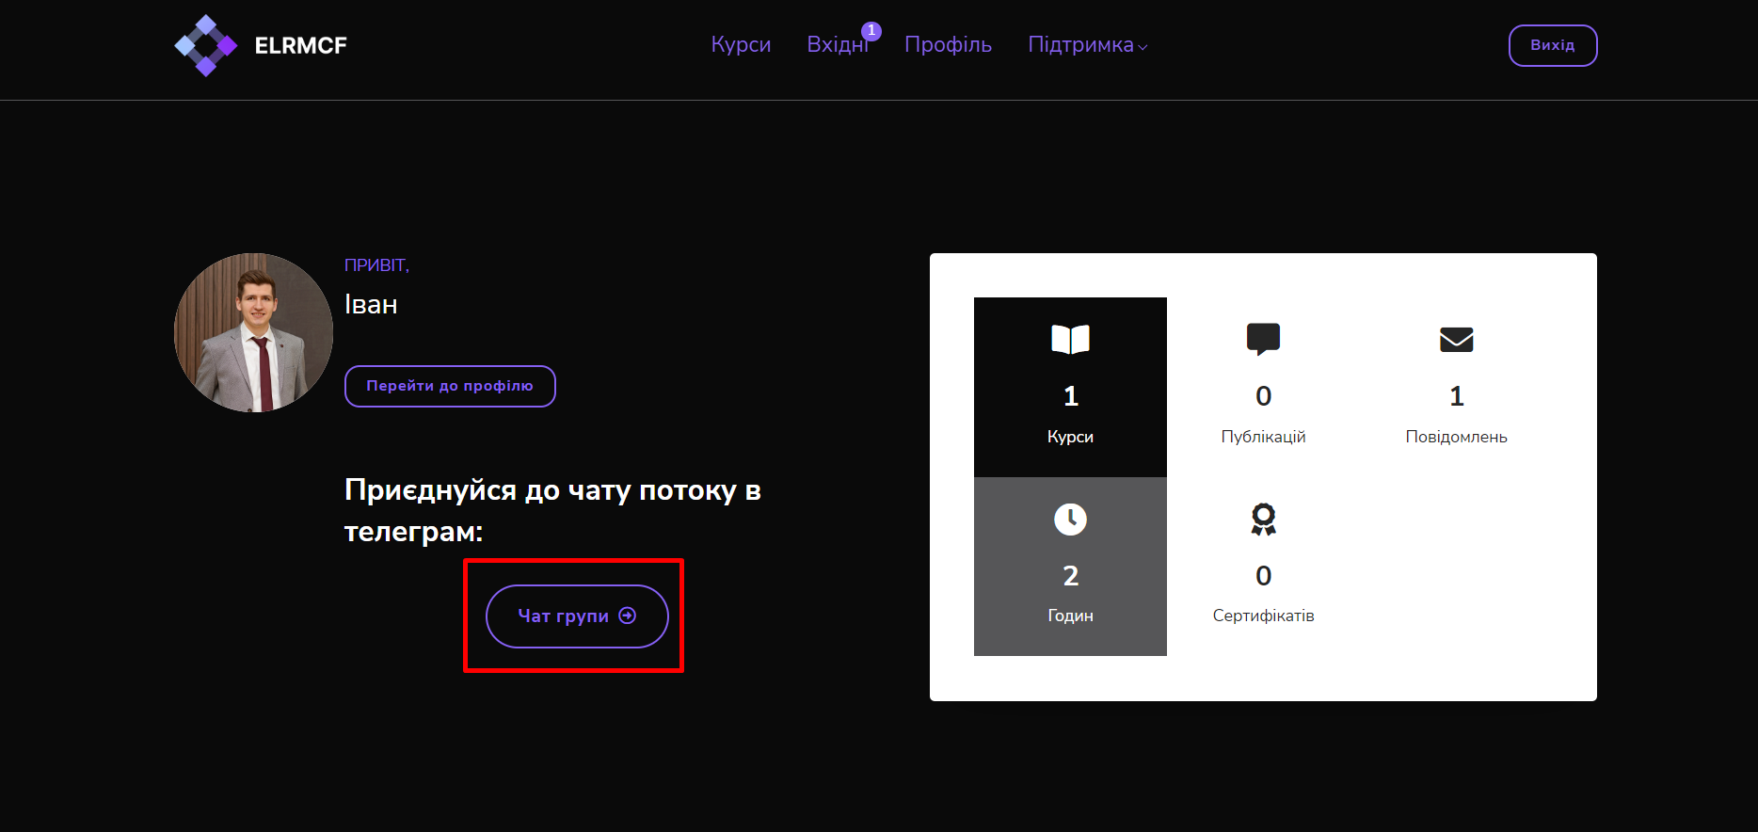This screenshot has width=1758, height=832.
Task: Click the Приєднуйся до чату потоку heading
Action: click(552, 510)
